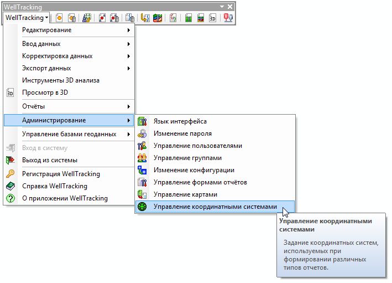Expand the Экспорт данных submenu
This screenshot has height=283, width=392.
tap(69, 68)
